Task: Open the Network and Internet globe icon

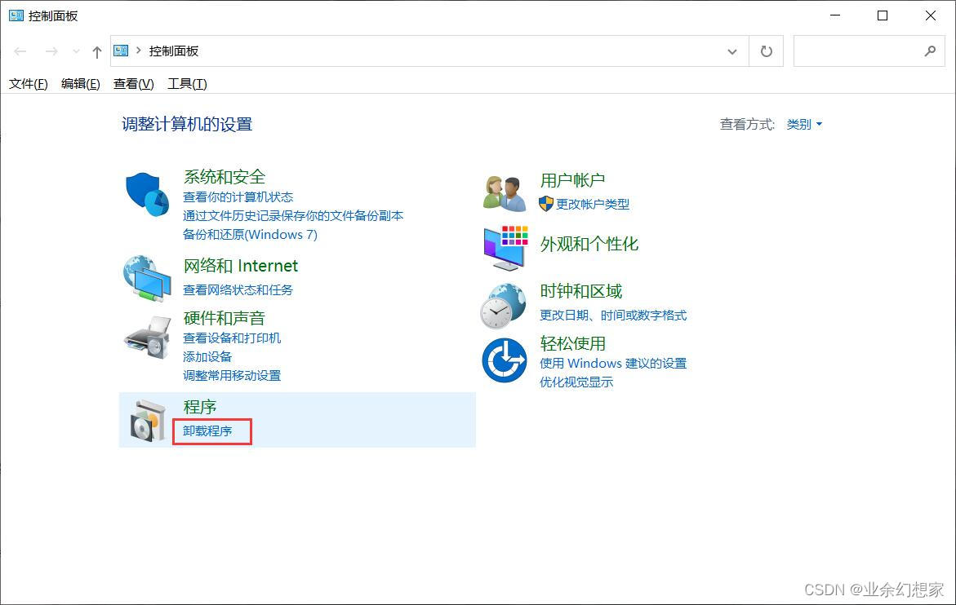Action: pyautogui.click(x=147, y=278)
